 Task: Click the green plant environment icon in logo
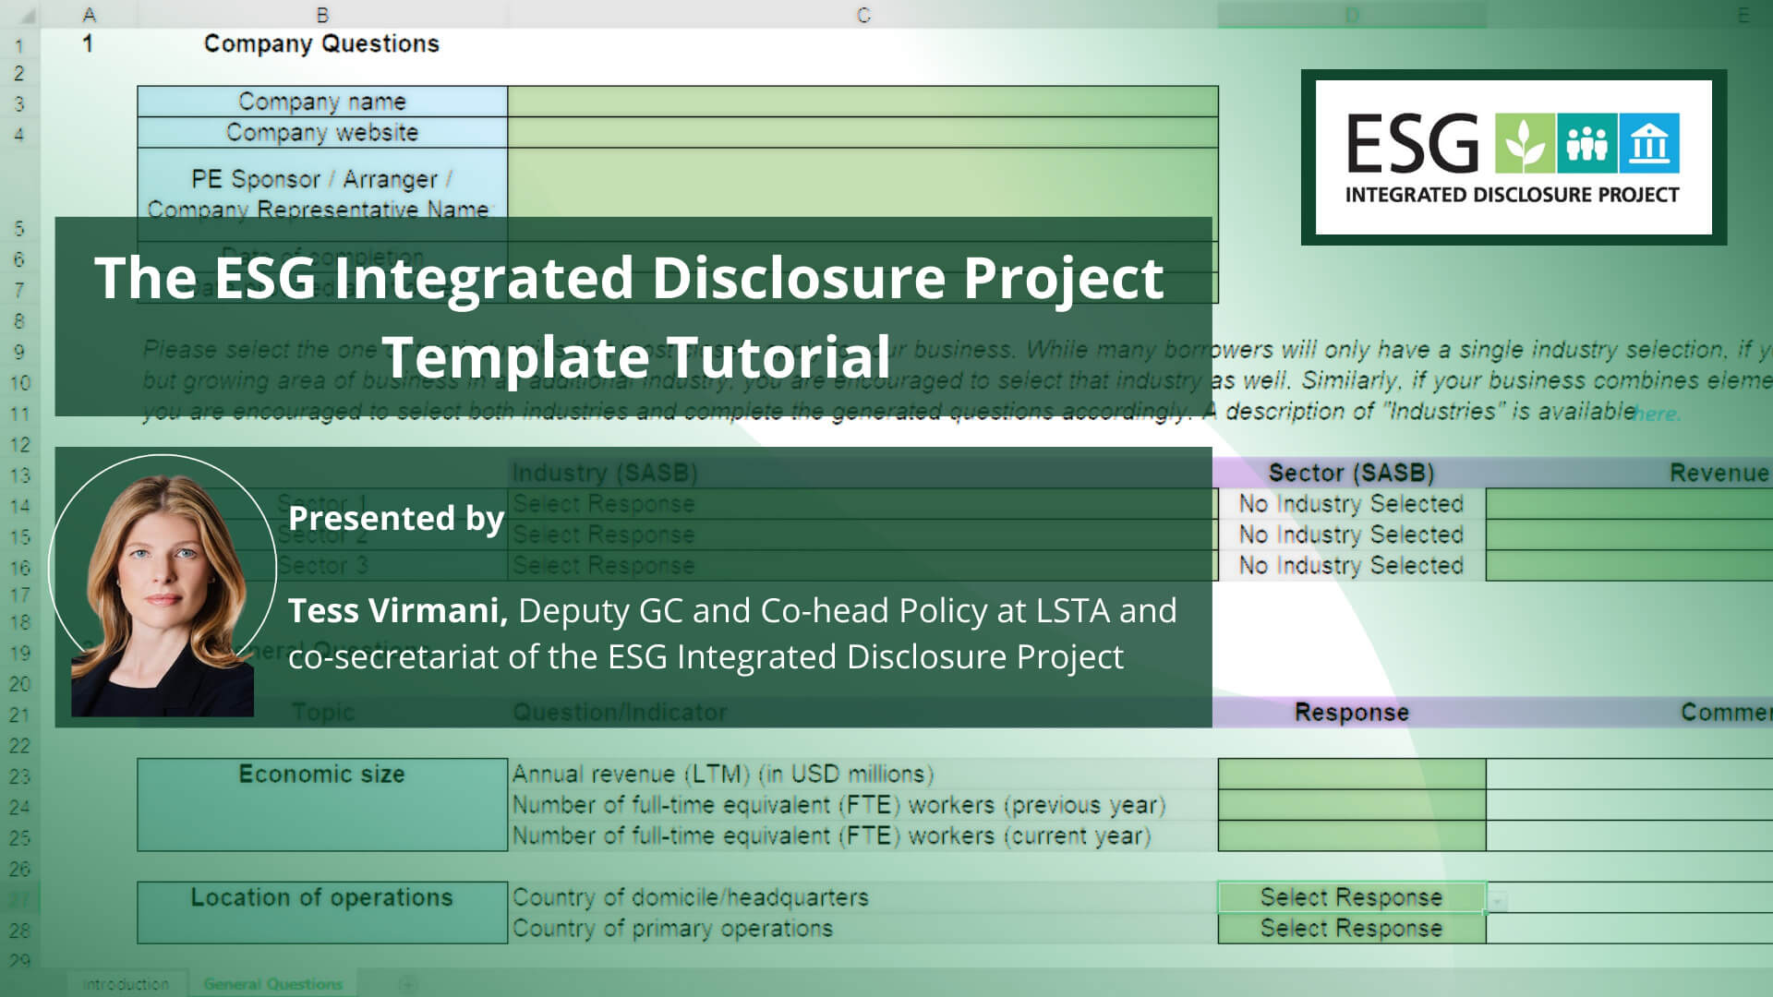pos(1525,143)
